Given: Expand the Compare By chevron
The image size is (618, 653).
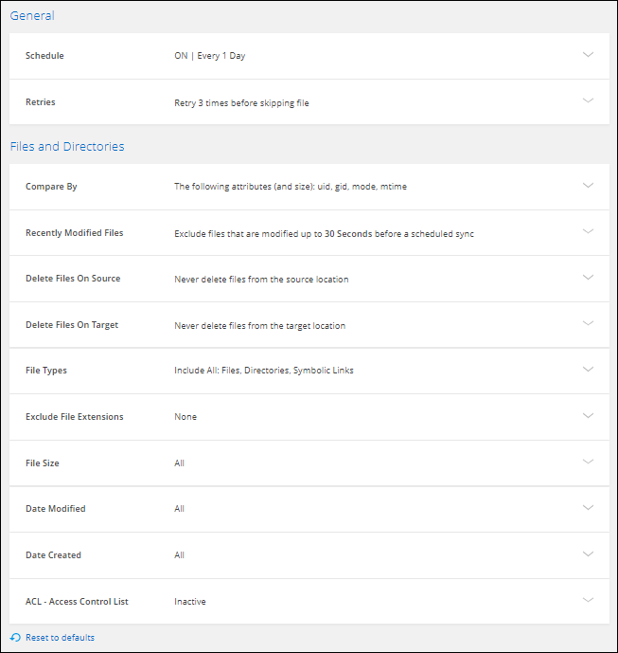Looking at the screenshot, I should [588, 186].
